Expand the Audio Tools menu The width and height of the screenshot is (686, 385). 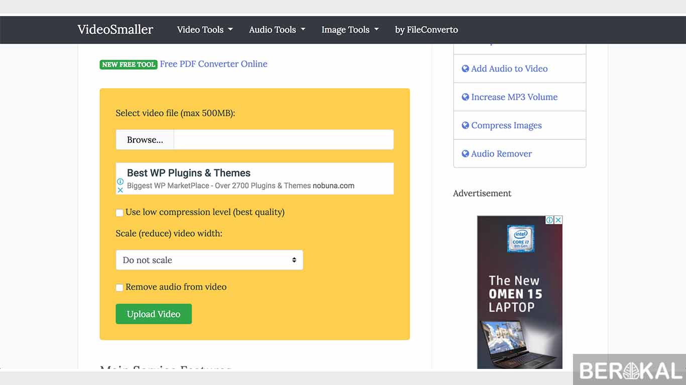pos(277,30)
